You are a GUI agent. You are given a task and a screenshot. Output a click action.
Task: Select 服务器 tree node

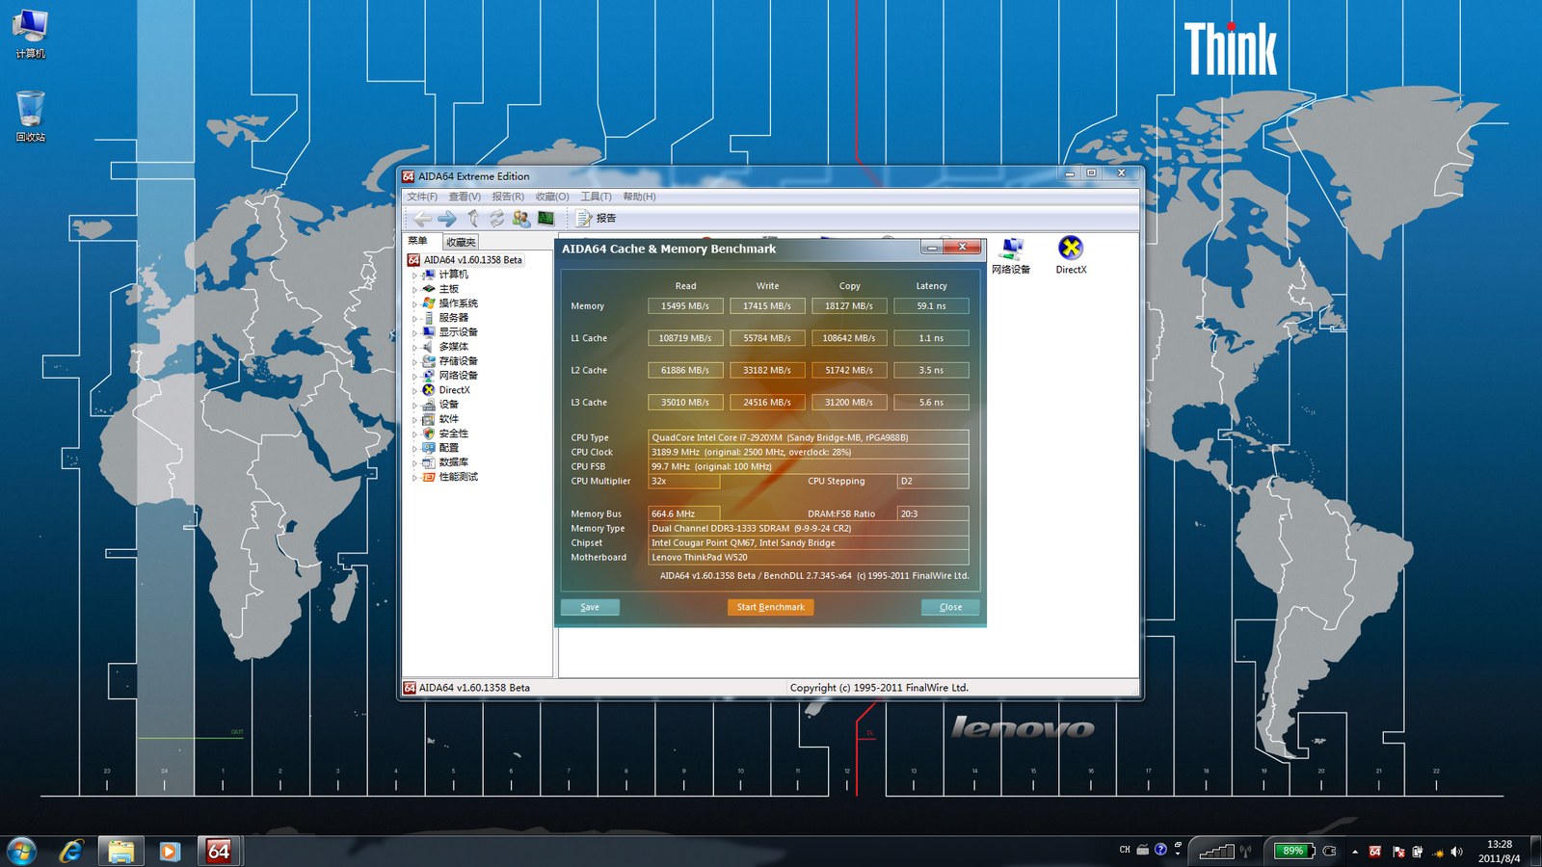445,318
